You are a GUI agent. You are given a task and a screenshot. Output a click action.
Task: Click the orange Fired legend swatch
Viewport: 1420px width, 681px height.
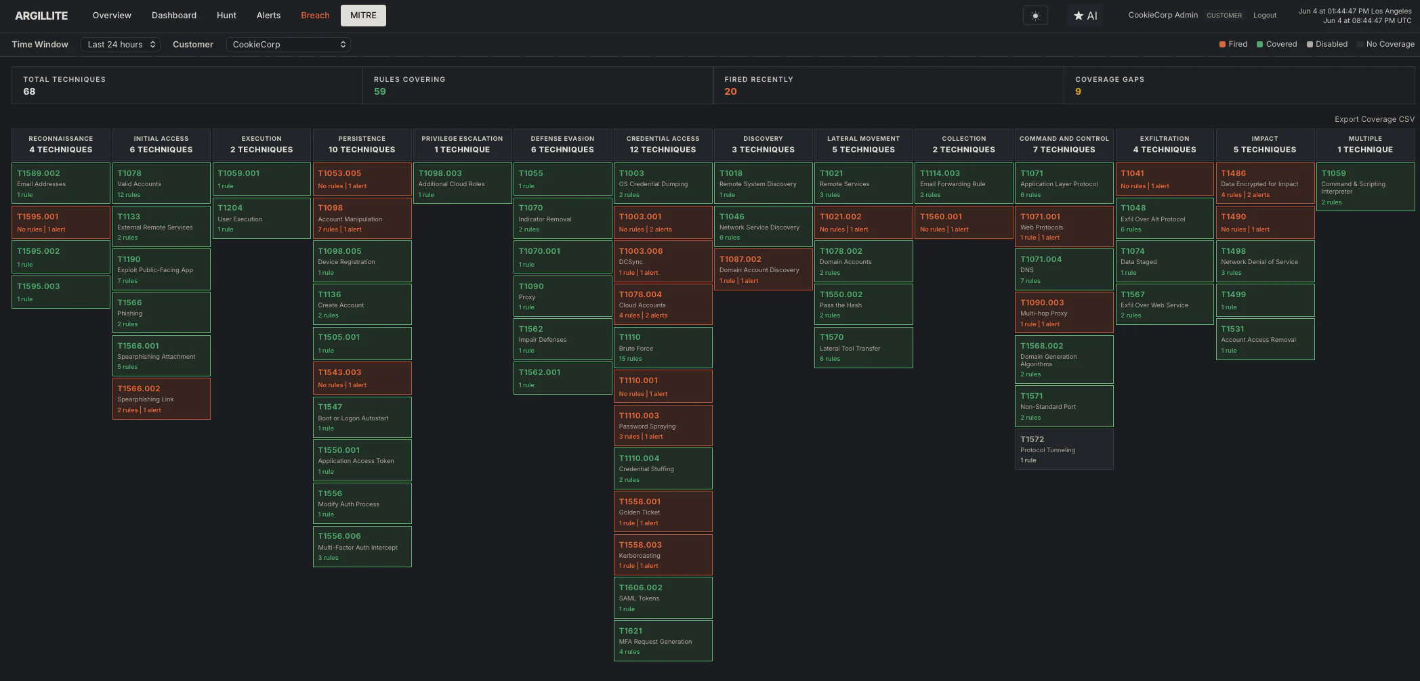point(1222,44)
